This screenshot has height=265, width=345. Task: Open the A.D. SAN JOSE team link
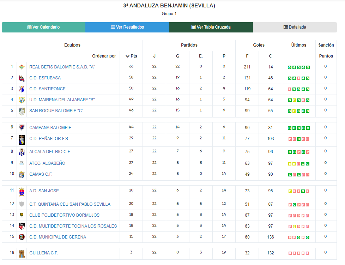(44, 191)
